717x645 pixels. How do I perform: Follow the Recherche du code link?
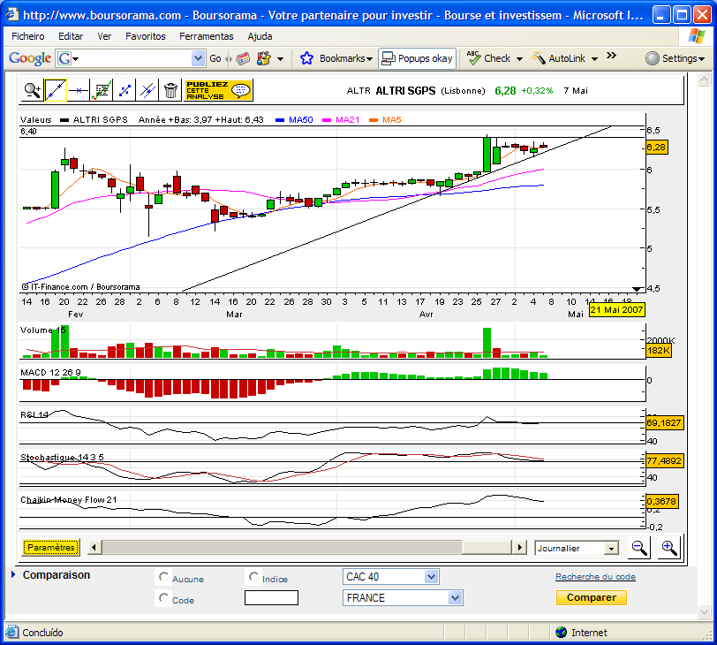click(595, 576)
